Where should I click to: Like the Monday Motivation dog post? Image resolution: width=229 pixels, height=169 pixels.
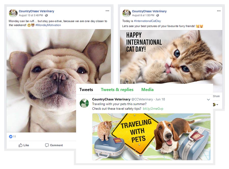[x=24, y=145]
